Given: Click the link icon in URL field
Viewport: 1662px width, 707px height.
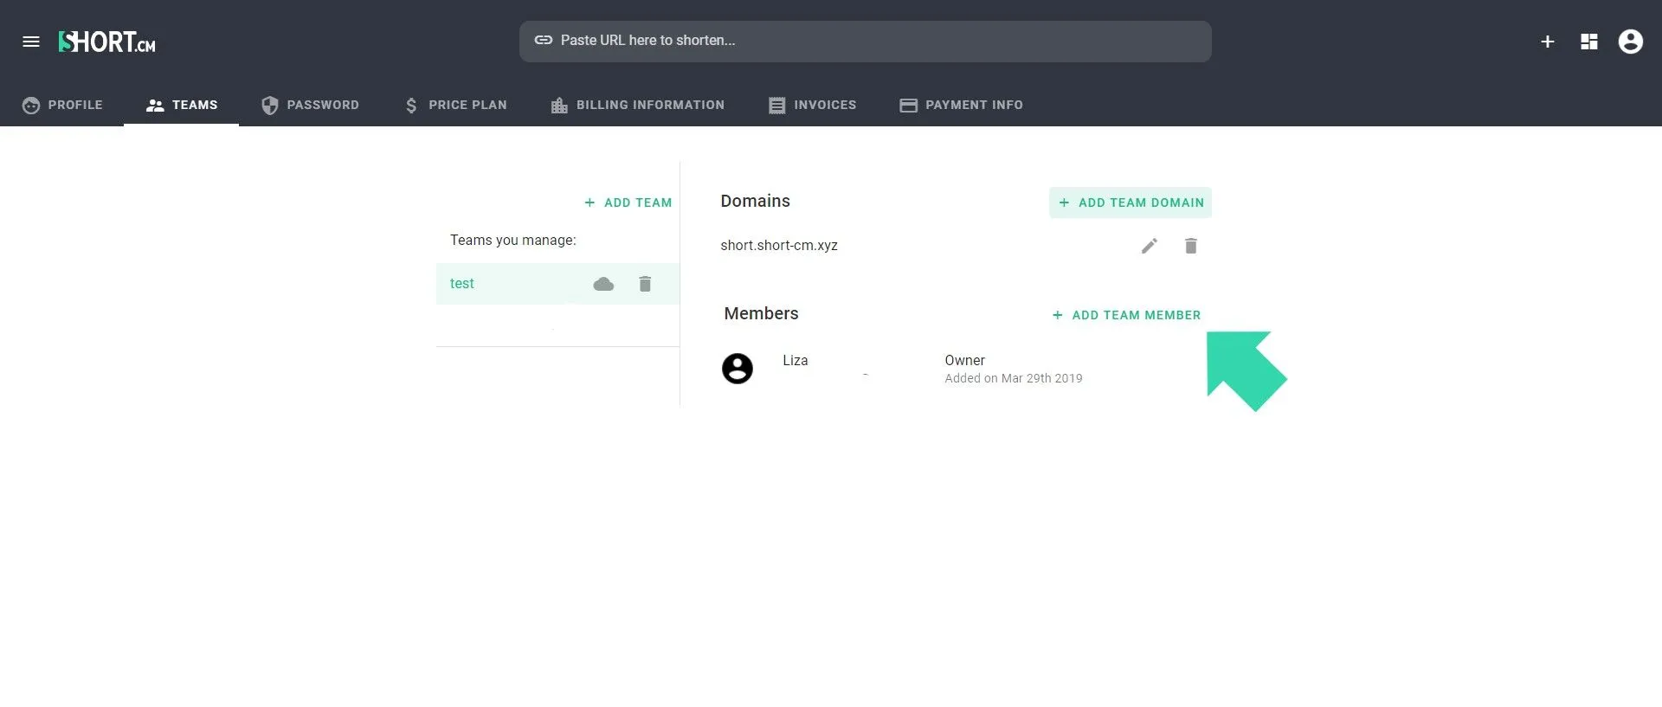Looking at the screenshot, I should point(544,40).
